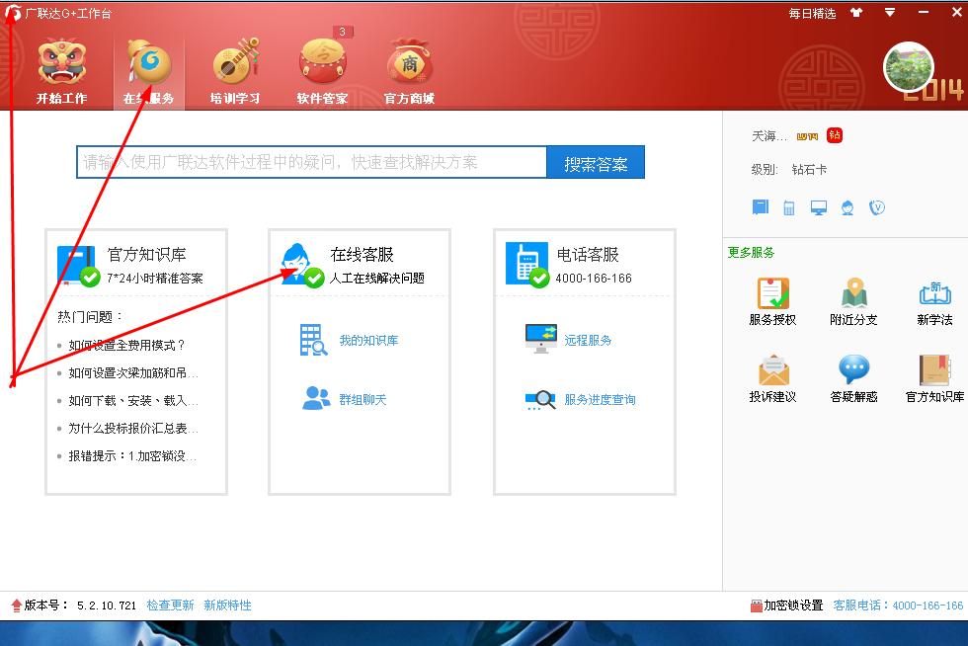Open 新学法 icon
968x646 pixels.
(x=934, y=301)
